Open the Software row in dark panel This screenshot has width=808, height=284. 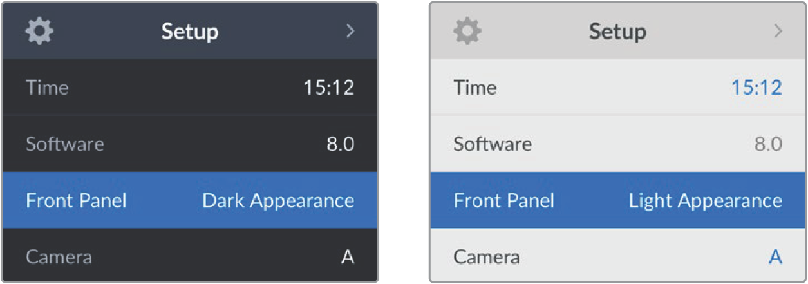pyautogui.click(x=190, y=144)
